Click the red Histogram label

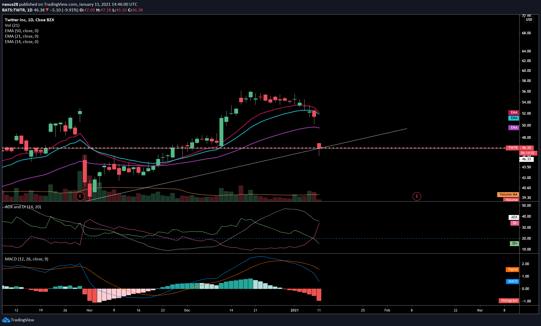[509, 301]
